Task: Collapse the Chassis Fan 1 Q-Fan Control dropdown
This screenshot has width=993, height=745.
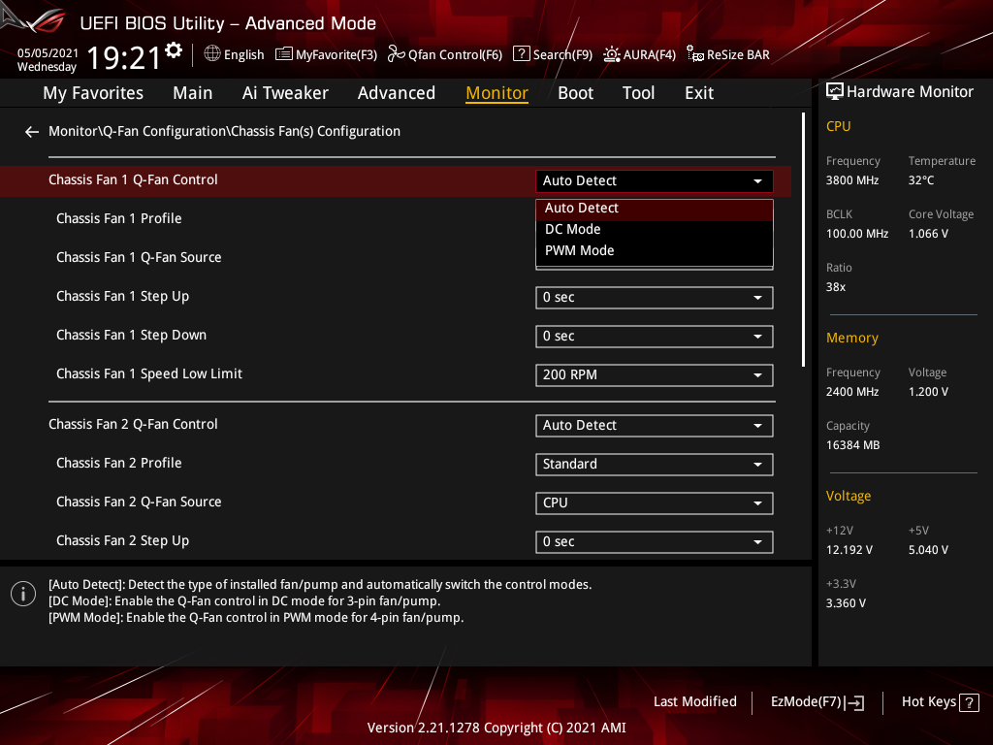Action: pos(655,181)
